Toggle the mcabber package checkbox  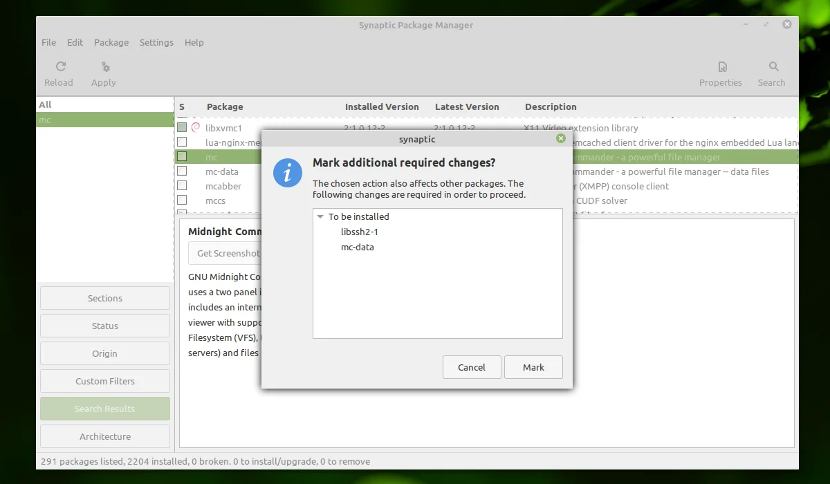tap(182, 186)
